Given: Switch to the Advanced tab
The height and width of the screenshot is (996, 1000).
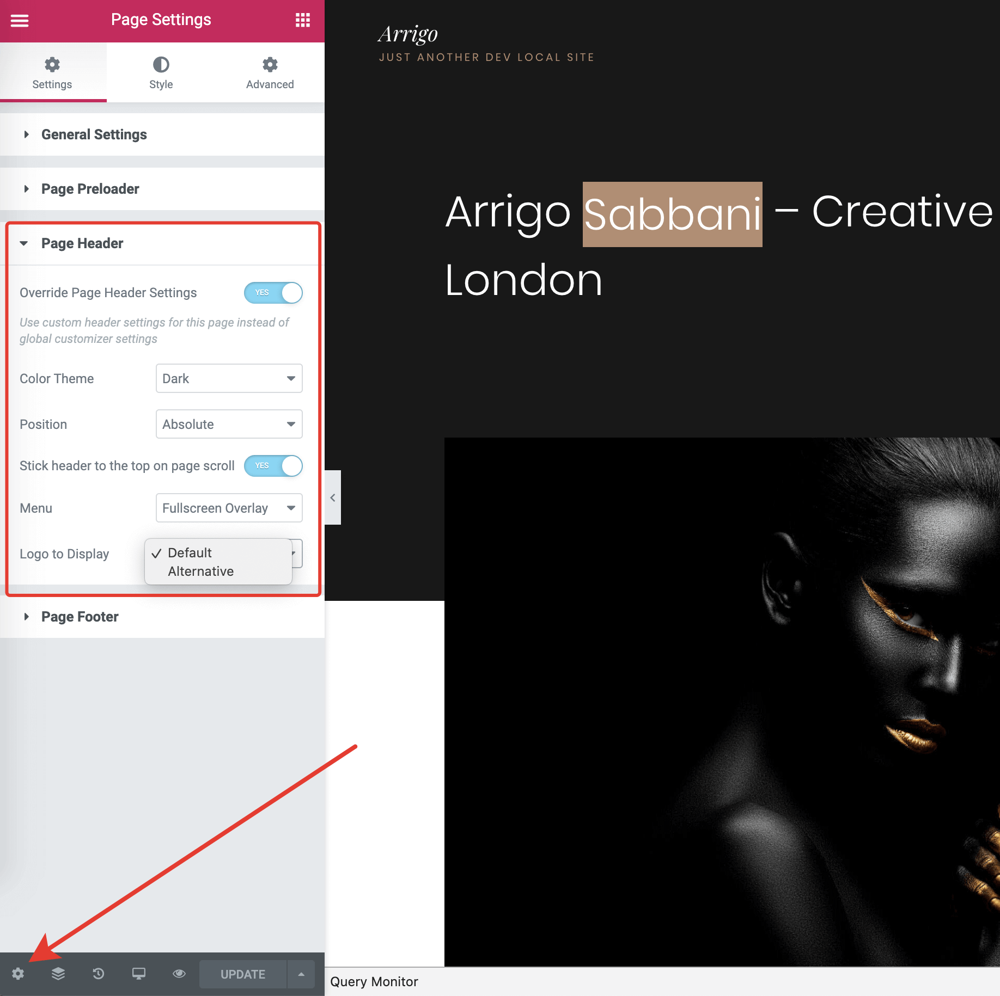Looking at the screenshot, I should tap(270, 72).
